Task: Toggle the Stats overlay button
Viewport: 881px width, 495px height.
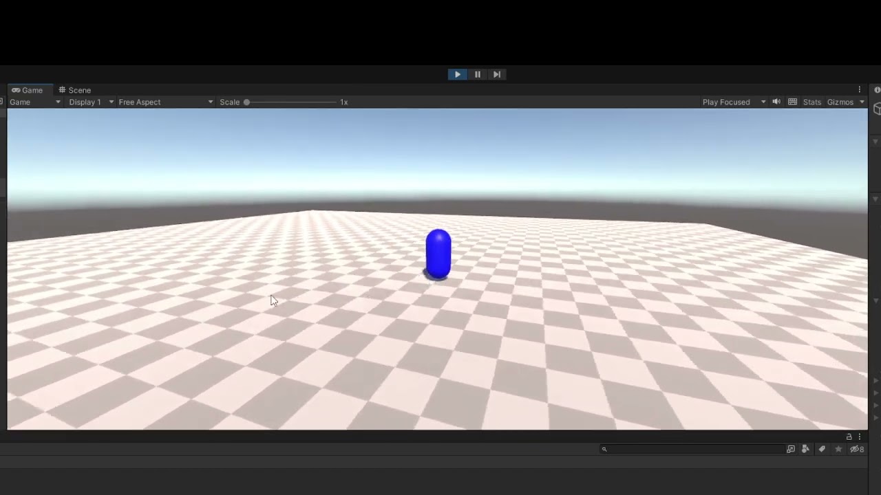Action: click(812, 102)
